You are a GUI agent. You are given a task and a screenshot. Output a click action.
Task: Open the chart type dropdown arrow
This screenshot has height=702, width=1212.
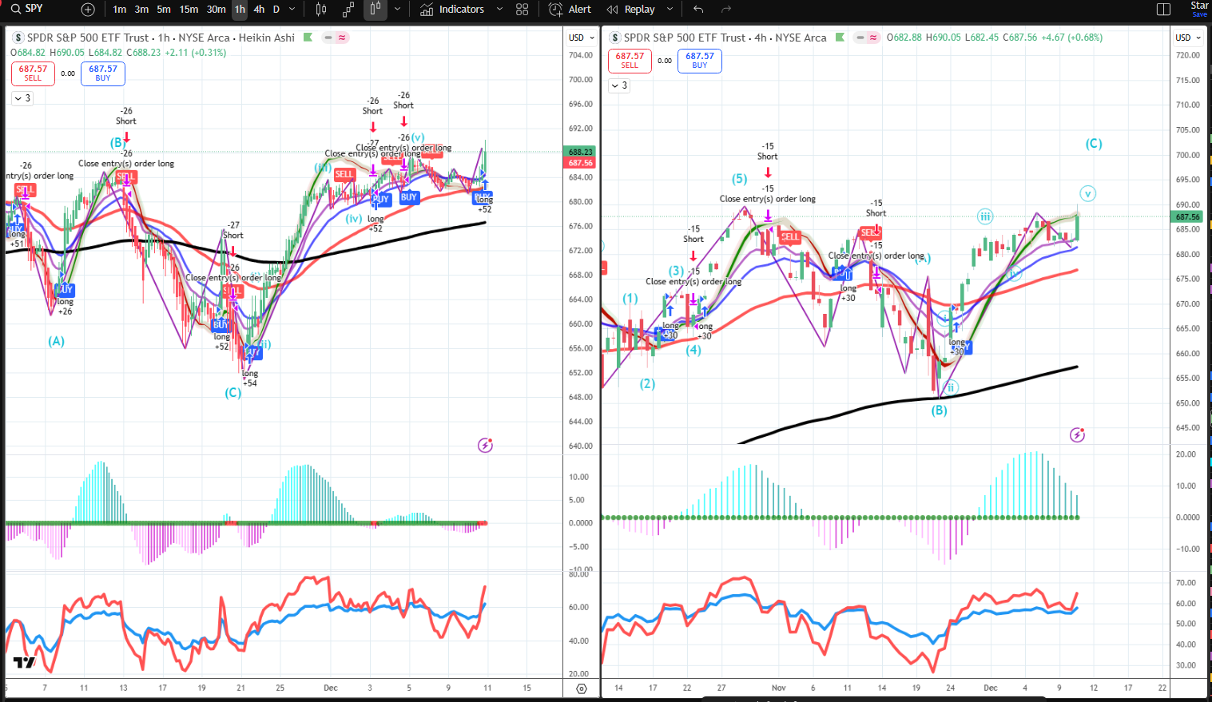pos(397,10)
